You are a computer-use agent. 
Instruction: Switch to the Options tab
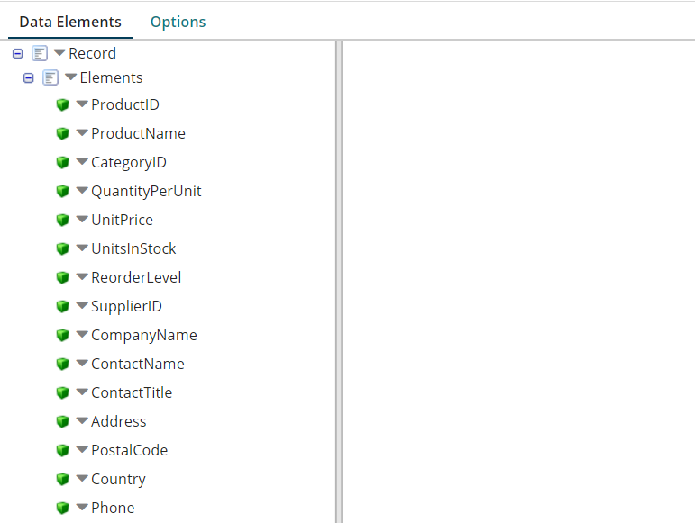(178, 22)
